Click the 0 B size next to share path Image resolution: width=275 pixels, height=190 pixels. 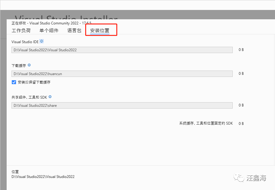(241, 105)
